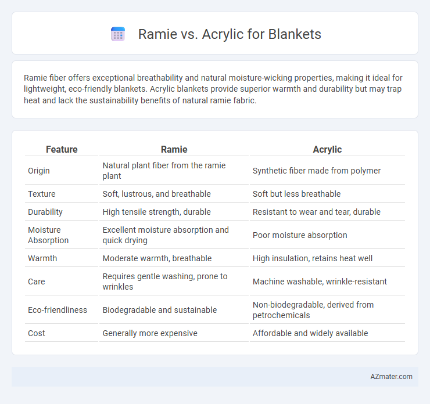Image resolution: width=430 pixels, height=404 pixels.
Task: Click 'Soft but less breathable' cell
Action: click(x=327, y=194)
